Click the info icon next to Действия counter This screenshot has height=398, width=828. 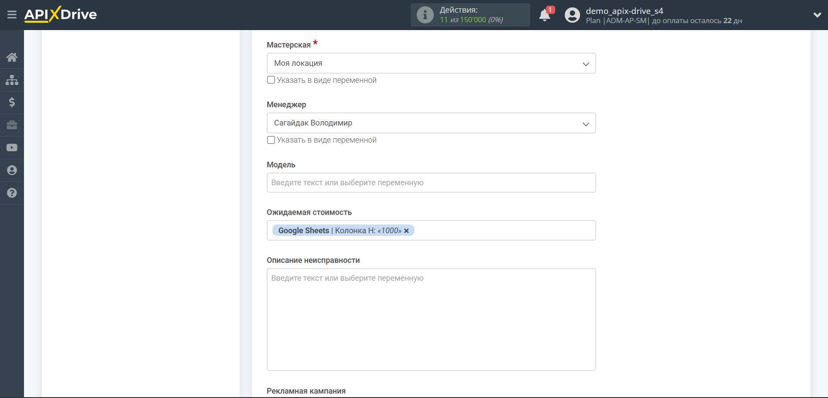coord(424,14)
